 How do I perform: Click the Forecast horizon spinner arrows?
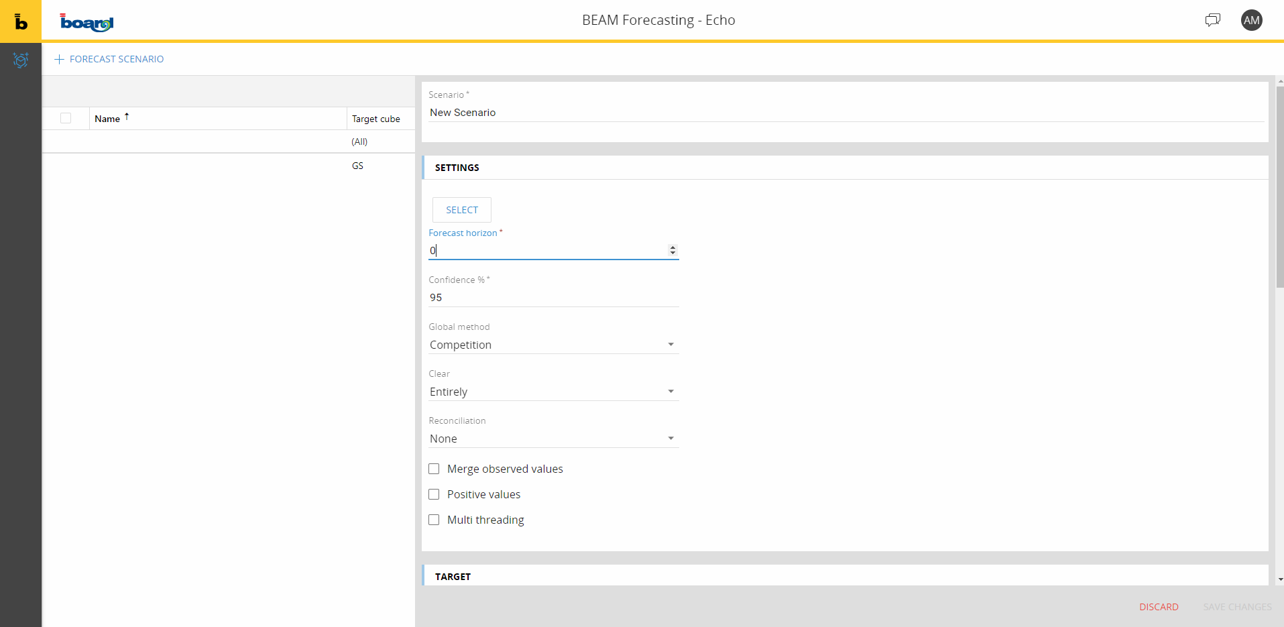[673, 250]
